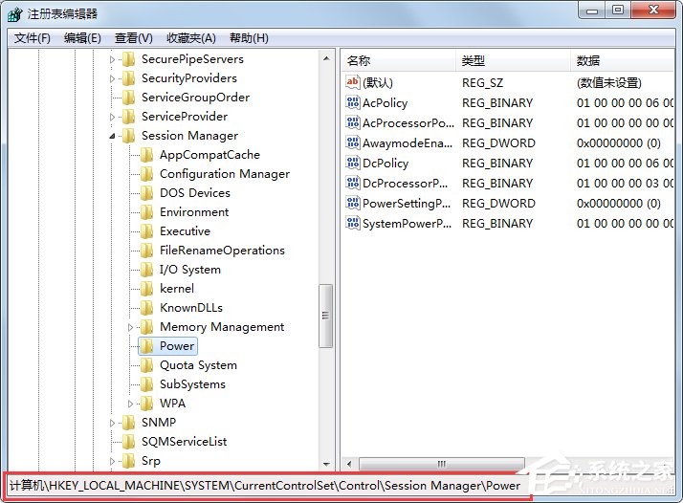Click the PowerSettingP... DWORD value icon
This screenshot has width=683, height=503.
(352, 203)
